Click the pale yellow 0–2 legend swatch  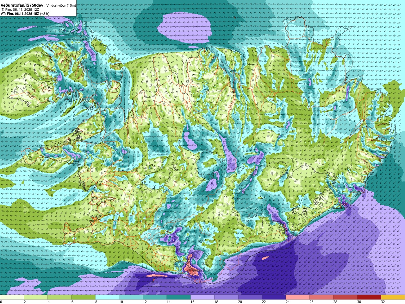tap(12, 297)
